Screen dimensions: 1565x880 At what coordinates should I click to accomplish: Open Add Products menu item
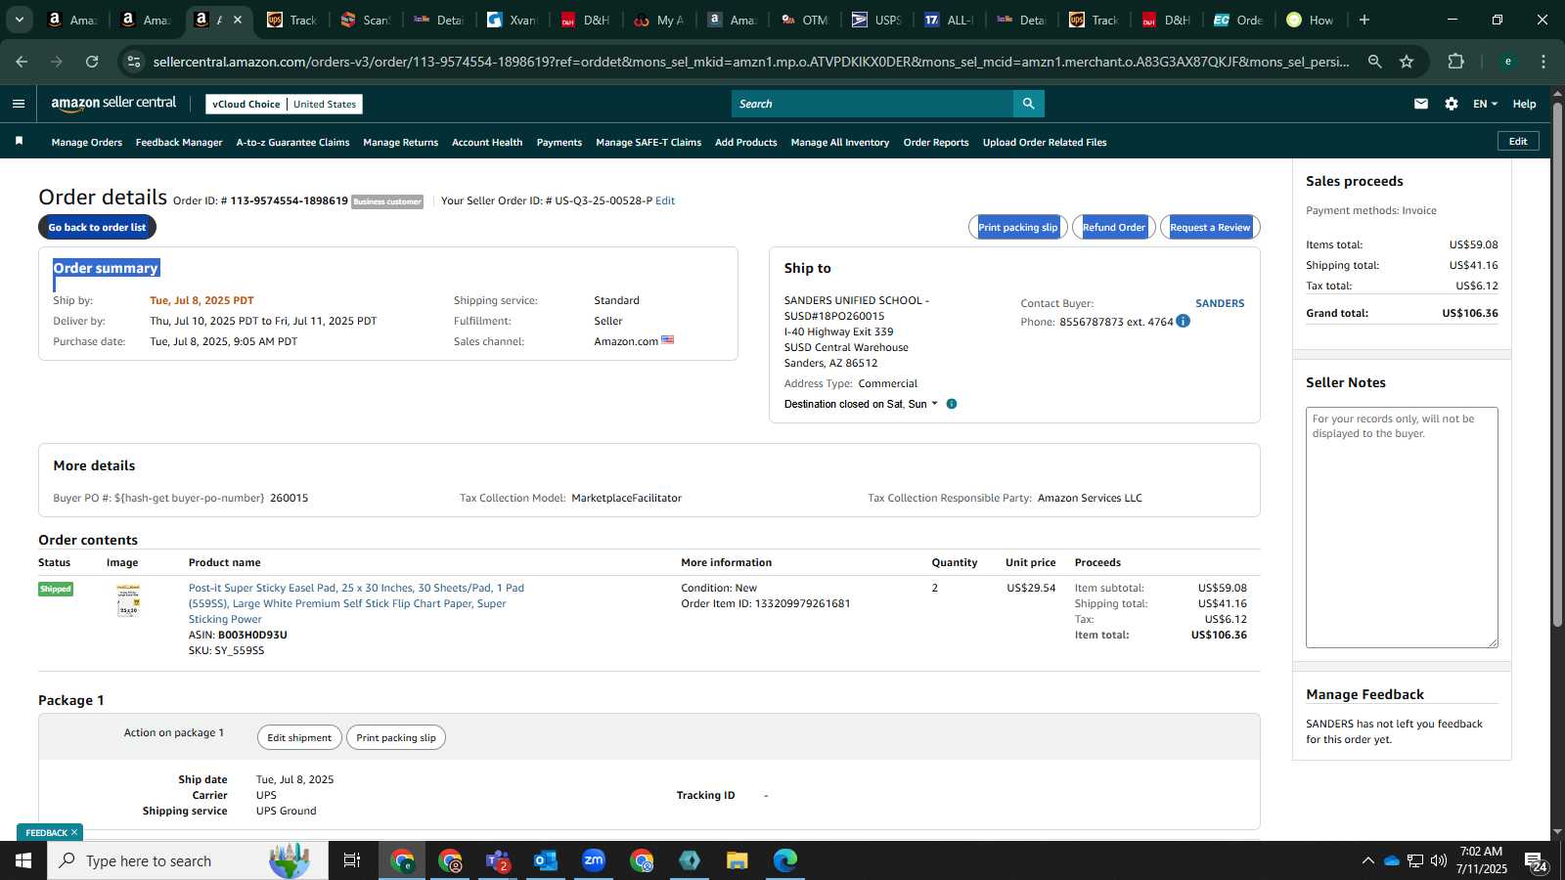click(x=746, y=143)
